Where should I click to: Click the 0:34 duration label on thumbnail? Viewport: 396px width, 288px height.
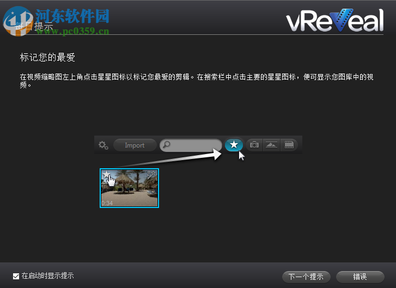(107, 203)
